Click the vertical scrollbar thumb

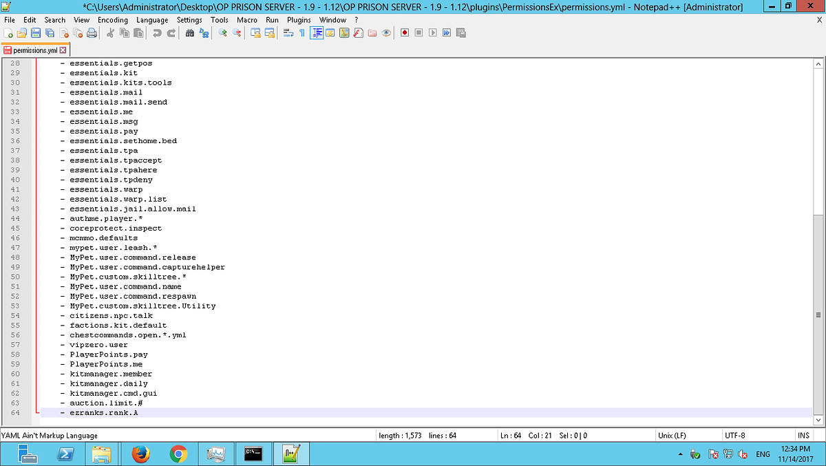coord(818,313)
